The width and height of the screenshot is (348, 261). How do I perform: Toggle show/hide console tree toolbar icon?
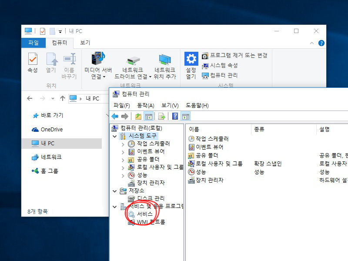click(x=149, y=116)
